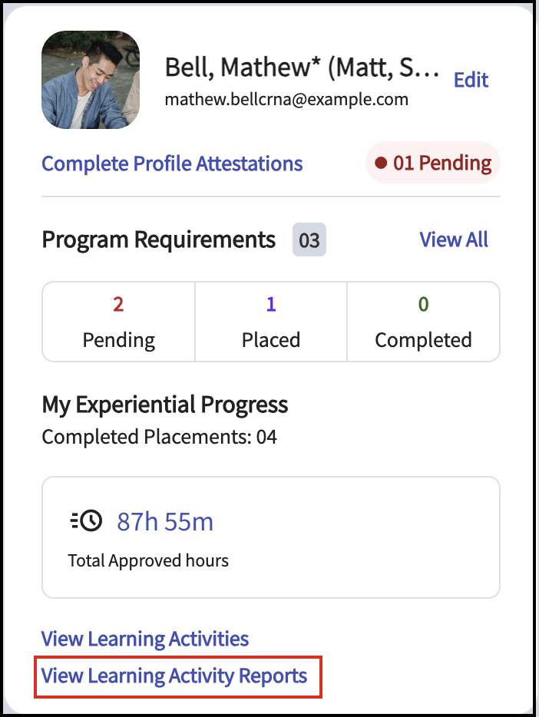Click the Completed Placements: 04 text
The width and height of the screenshot is (539, 717).
coord(159,438)
